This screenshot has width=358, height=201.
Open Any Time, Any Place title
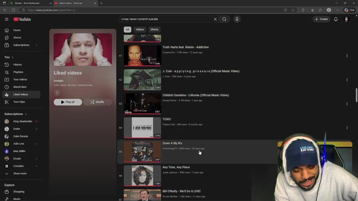click(176, 167)
